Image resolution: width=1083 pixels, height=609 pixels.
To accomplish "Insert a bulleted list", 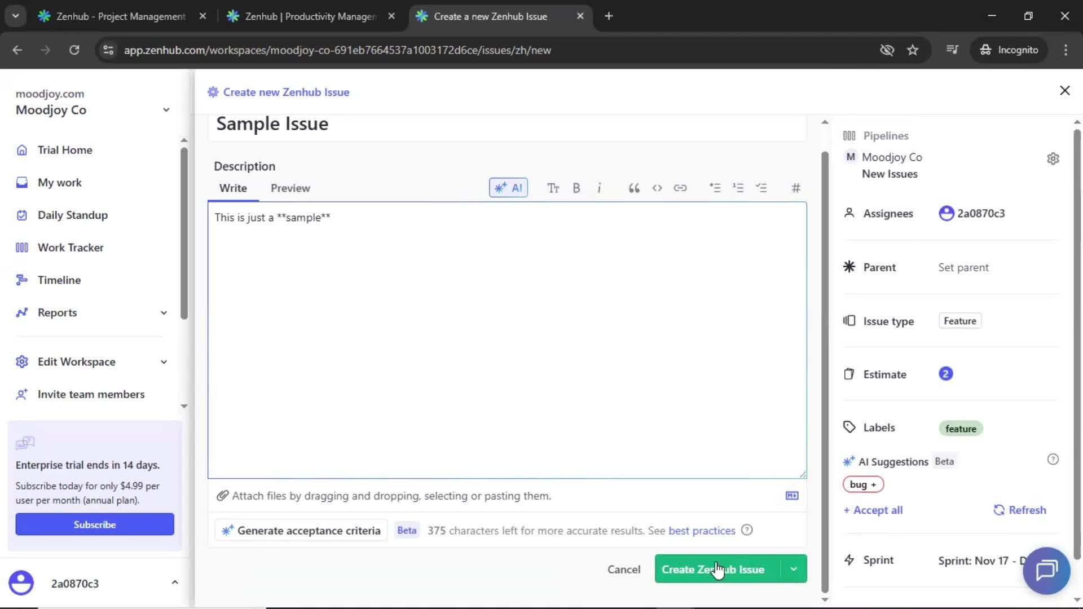I will point(715,188).
